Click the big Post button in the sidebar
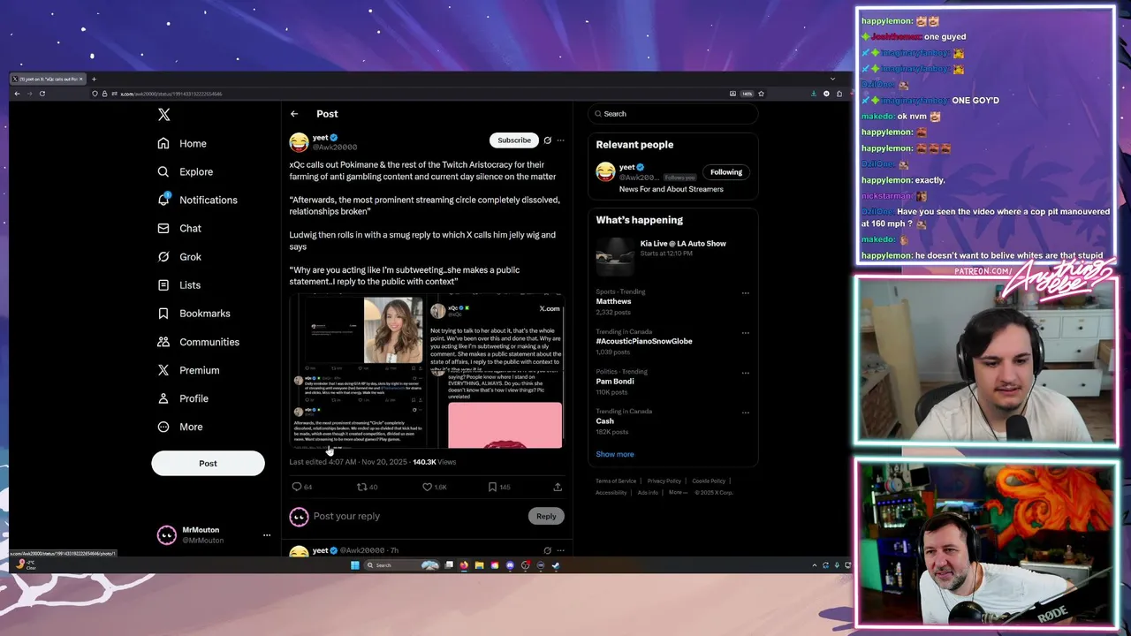Image resolution: width=1131 pixels, height=636 pixels. pos(208,463)
